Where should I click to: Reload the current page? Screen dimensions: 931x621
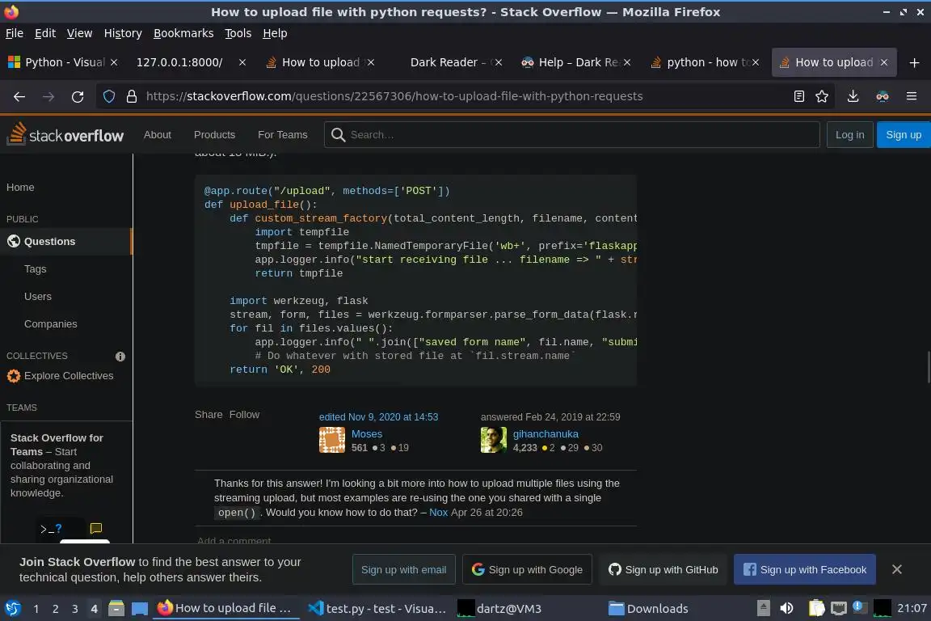click(x=78, y=96)
